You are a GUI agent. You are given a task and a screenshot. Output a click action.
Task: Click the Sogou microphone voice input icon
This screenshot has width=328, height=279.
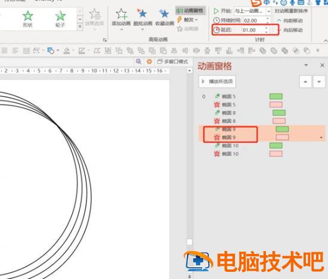pyautogui.click(x=292, y=2)
